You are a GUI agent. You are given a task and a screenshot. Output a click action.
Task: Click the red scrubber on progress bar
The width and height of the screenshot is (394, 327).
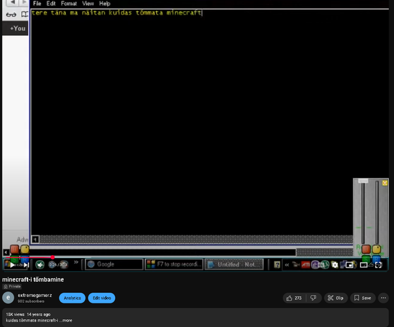(52, 257)
